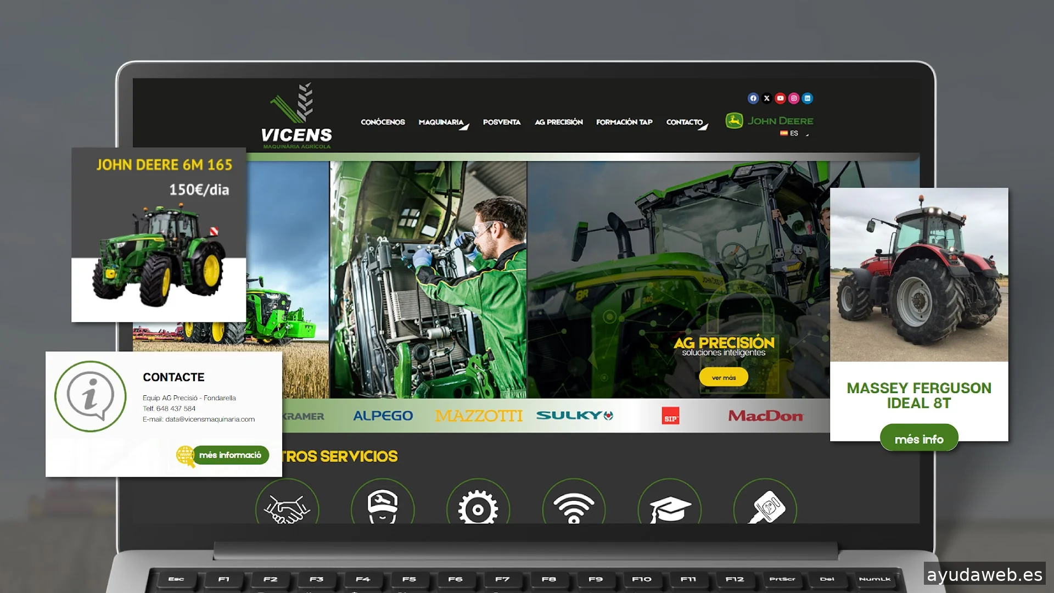This screenshot has width=1054, height=593.
Task: Expand the CONTACTO menu dropdown
Action: coord(686,122)
